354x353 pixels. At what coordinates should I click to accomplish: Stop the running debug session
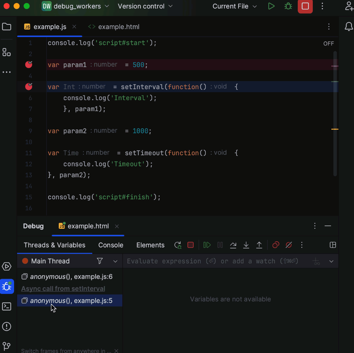point(190,245)
